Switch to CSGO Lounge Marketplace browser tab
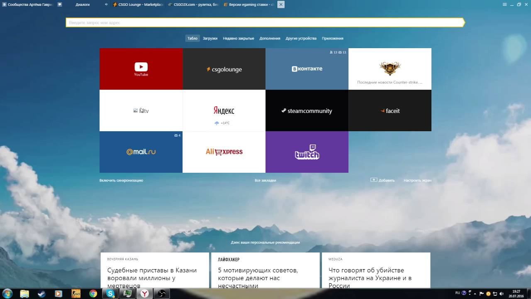 (138, 4)
